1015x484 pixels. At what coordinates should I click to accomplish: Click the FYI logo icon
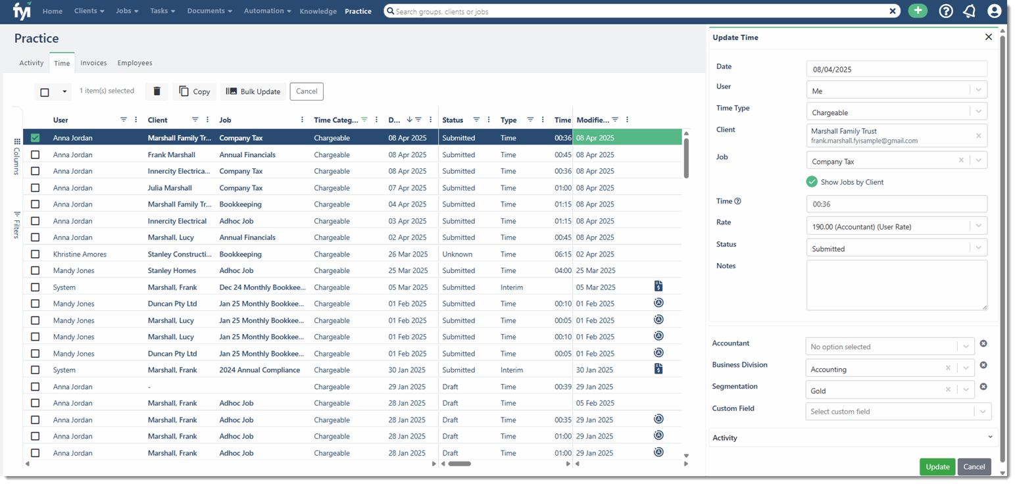pos(22,11)
